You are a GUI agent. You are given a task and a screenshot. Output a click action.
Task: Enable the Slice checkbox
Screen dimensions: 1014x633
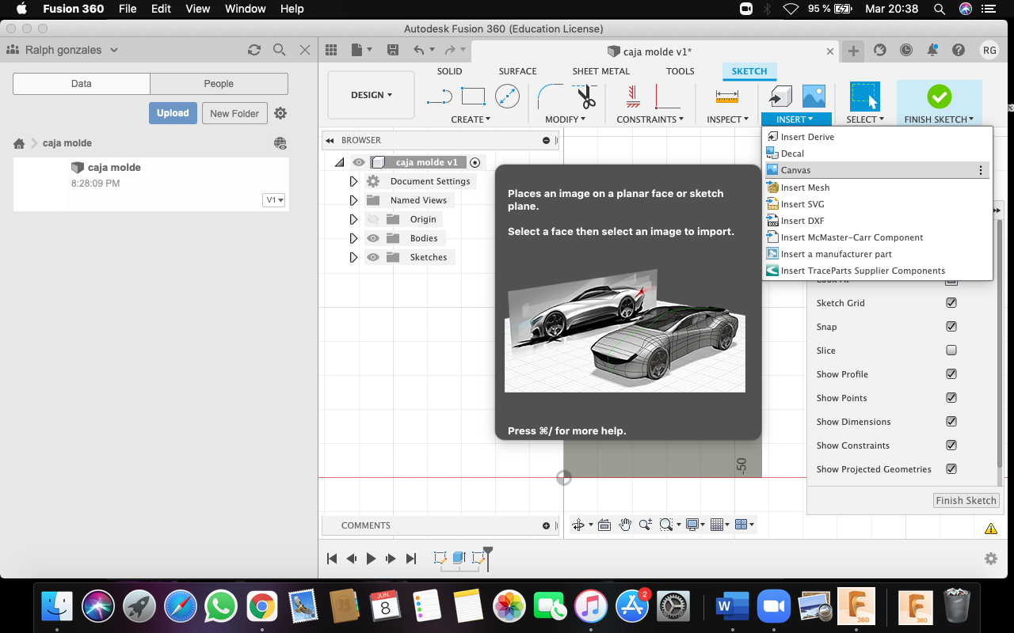pyautogui.click(x=951, y=351)
